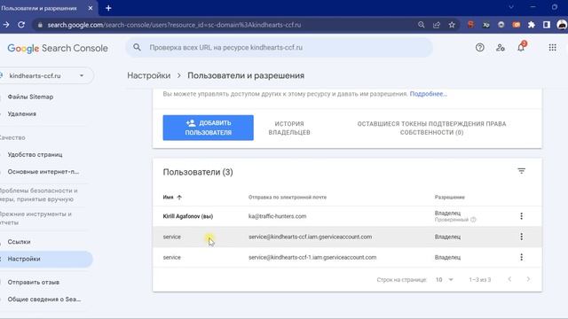Click the Разрешение column header
568x319 pixels.
(x=450, y=197)
